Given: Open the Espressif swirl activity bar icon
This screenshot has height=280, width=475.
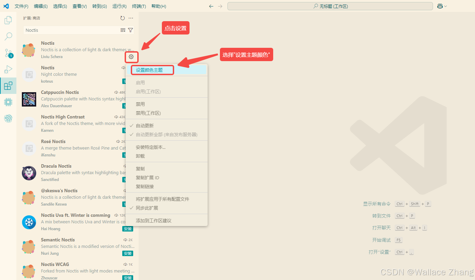Looking at the screenshot, I should point(8,118).
